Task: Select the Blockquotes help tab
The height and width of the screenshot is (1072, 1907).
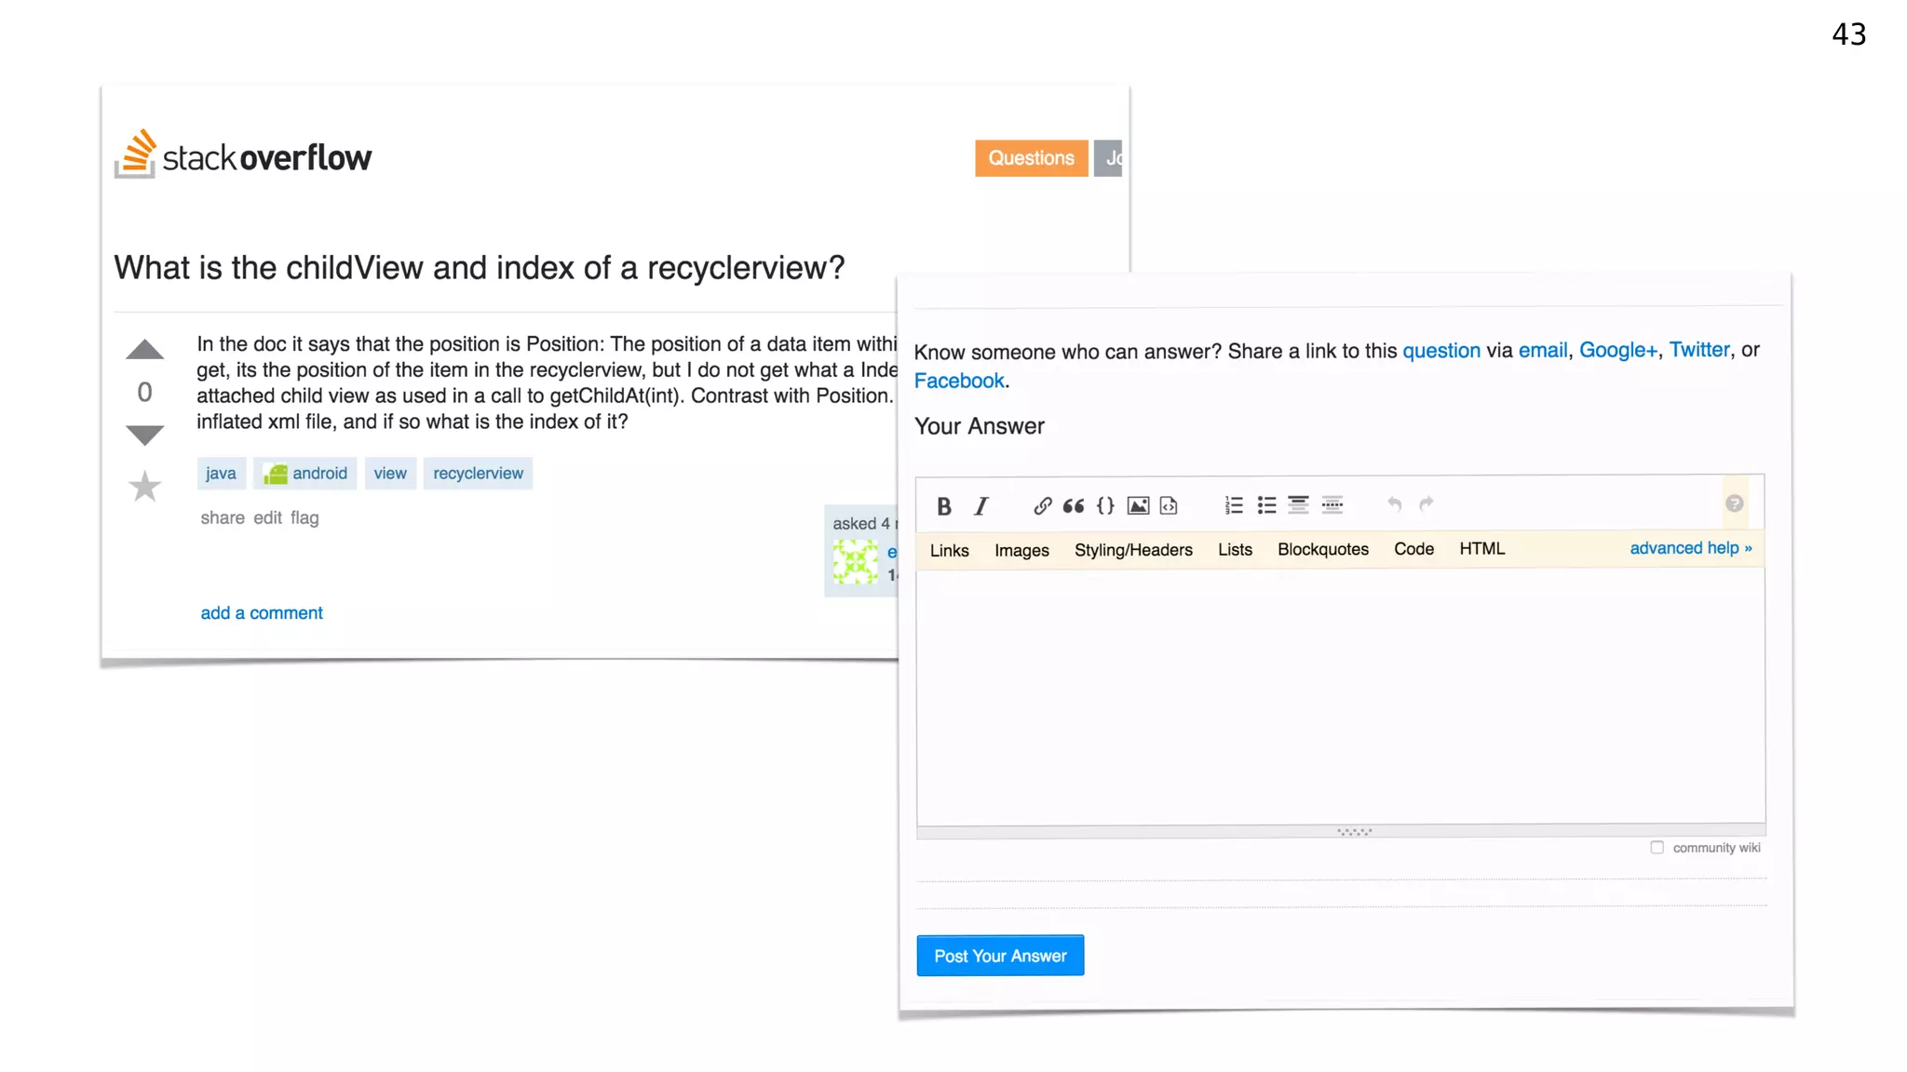Action: coord(1322,549)
